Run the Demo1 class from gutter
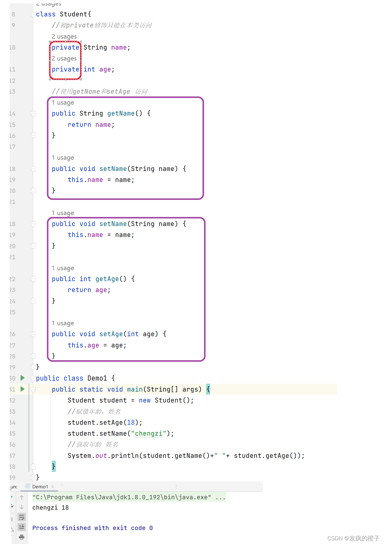Image resolution: width=384 pixels, height=544 pixels. pos(22,378)
